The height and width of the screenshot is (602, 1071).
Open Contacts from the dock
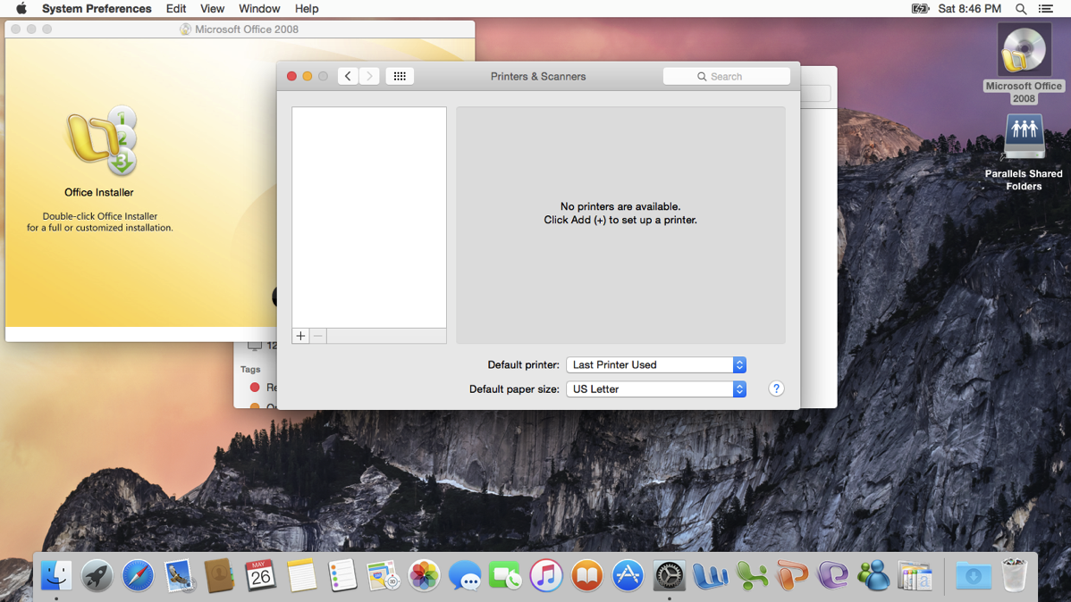pyautogui.click(x=219, y=575)
